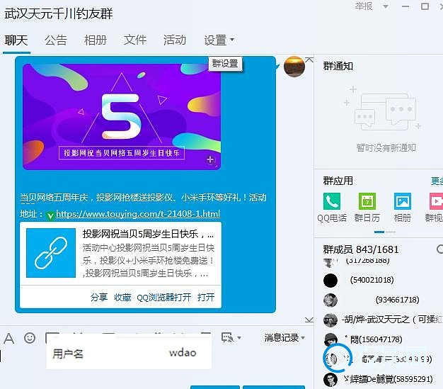Viewport: 443px width, 389px height.
Task: Click 分享 on the link card
Action: [x=99, y=298]
